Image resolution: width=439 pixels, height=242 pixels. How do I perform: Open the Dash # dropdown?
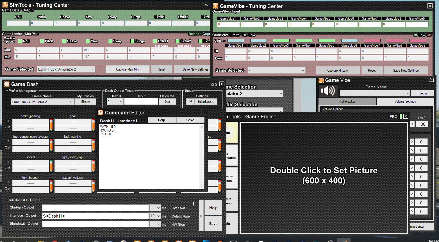click(115, 101)
